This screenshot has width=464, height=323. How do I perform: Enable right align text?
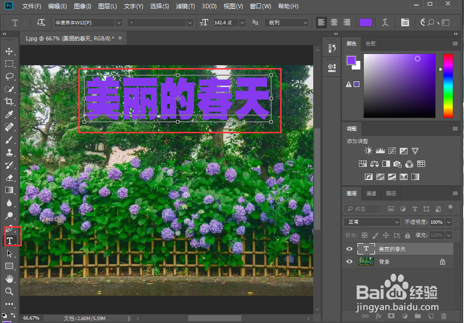tap(347, 22)
